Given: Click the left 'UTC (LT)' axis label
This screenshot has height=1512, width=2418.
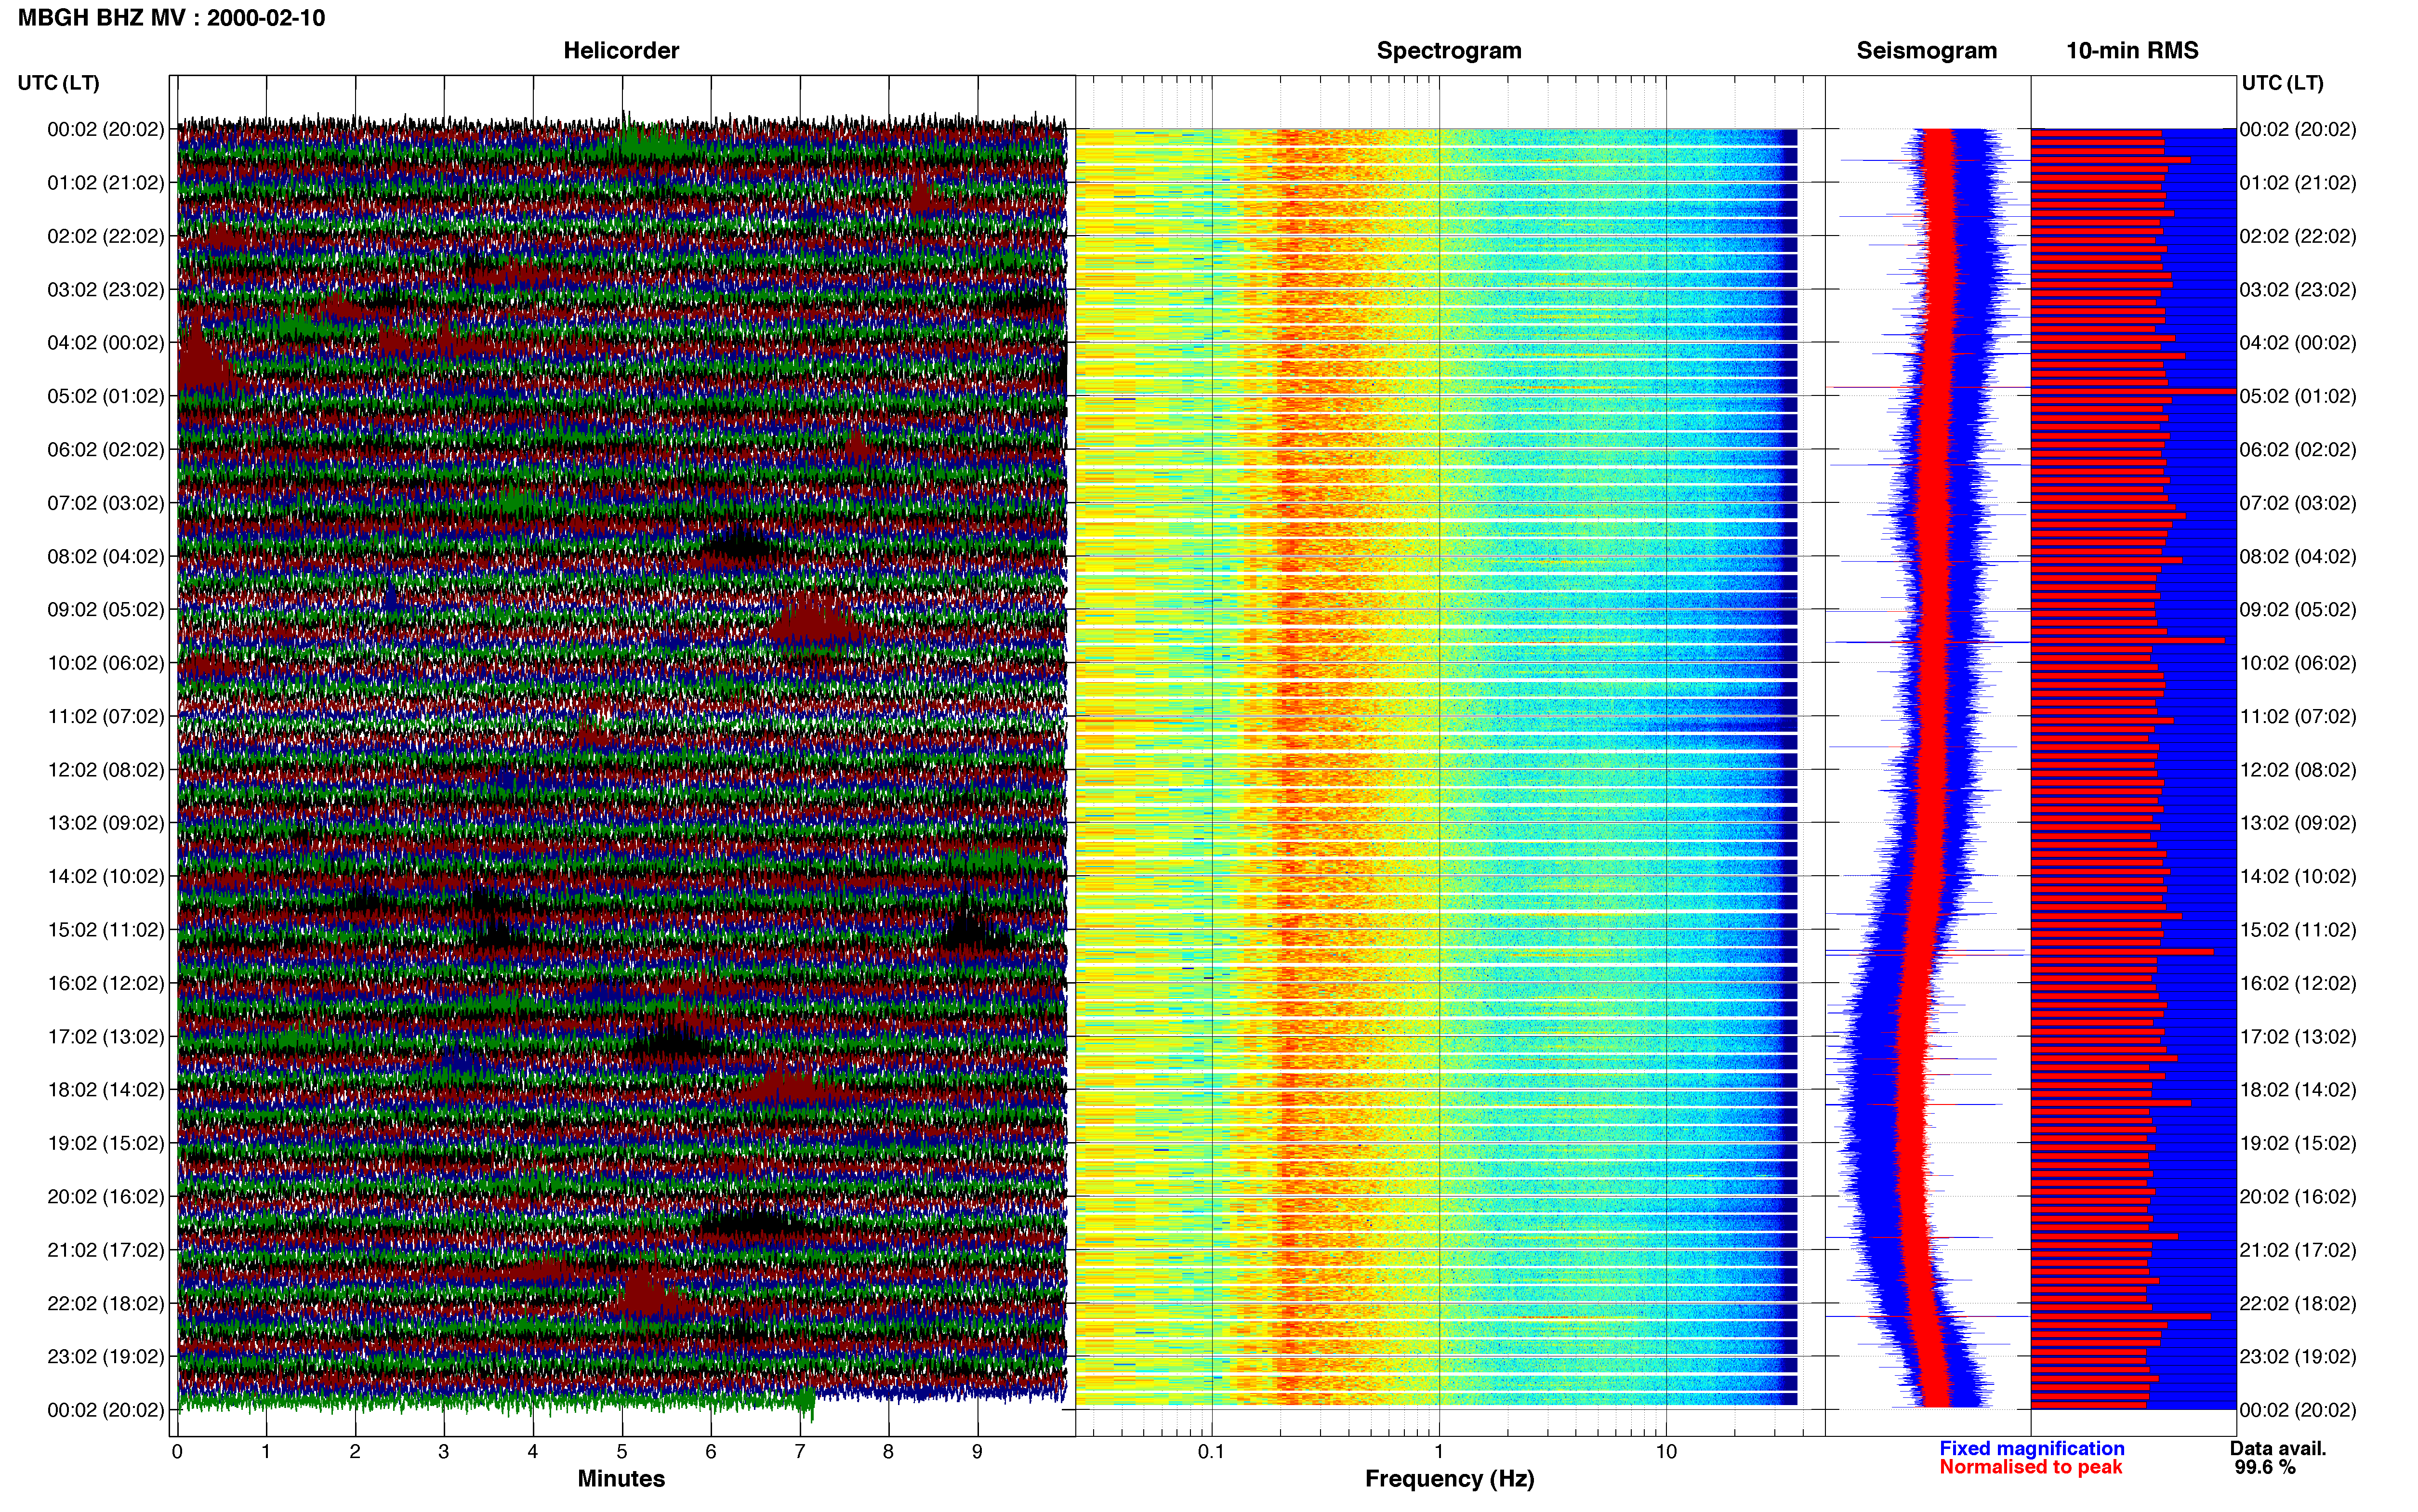Looking at the screenshot, I should click(x=58, y=83).
